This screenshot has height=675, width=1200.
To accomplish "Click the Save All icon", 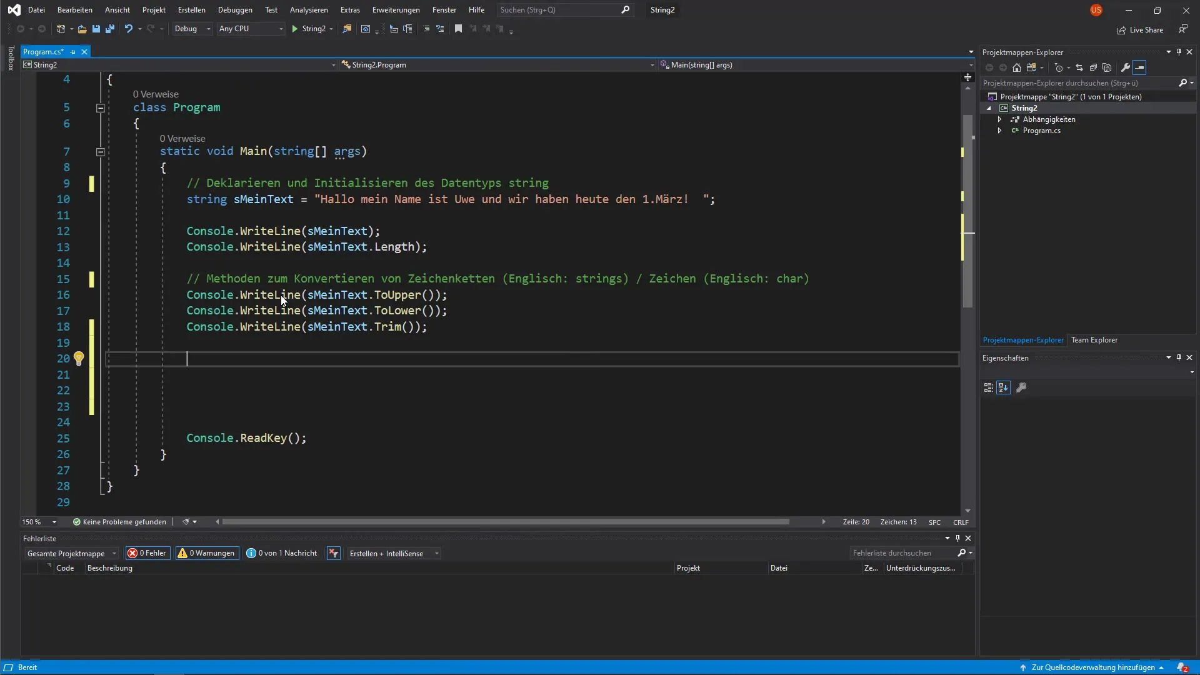I will pyautogui.click(x=110, y=29).
